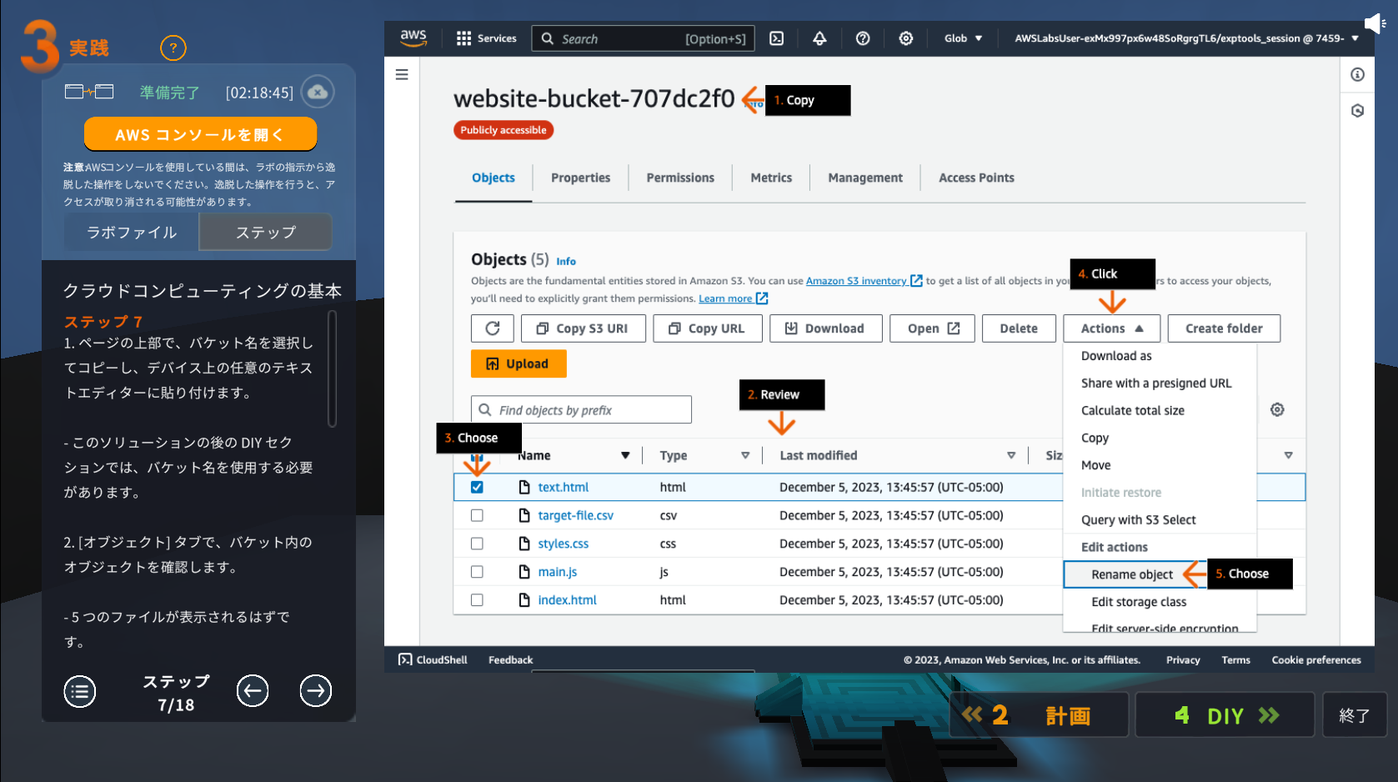Switch to the Properties tab
The image size is (1398, 782).
point(580,178)
